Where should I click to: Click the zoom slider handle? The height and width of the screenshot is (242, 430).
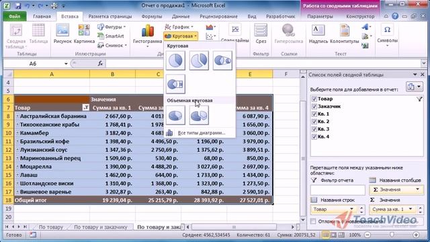pyautogui.click(x=392, y=235)
